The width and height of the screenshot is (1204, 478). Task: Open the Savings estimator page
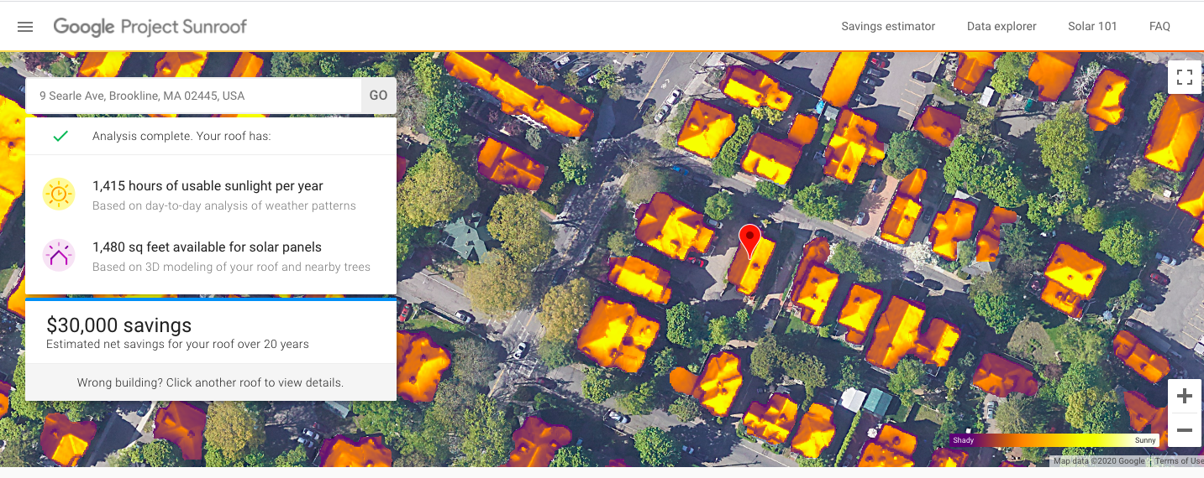point(888,27)
